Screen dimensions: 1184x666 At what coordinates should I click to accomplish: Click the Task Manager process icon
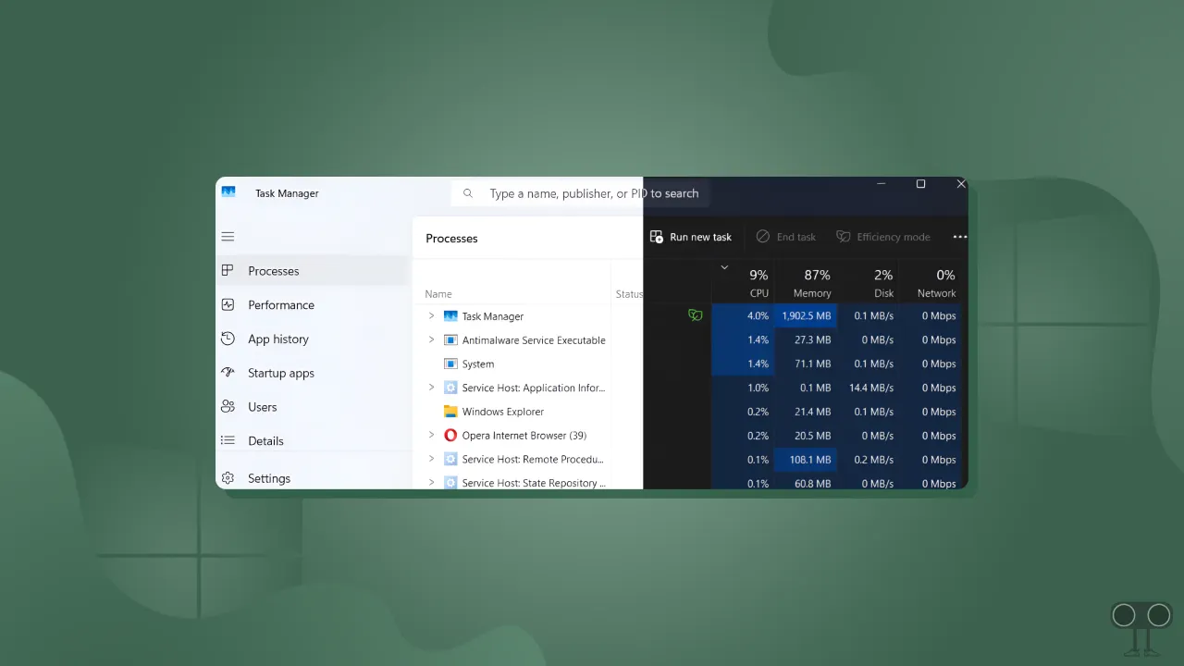(x=450, y=316)
